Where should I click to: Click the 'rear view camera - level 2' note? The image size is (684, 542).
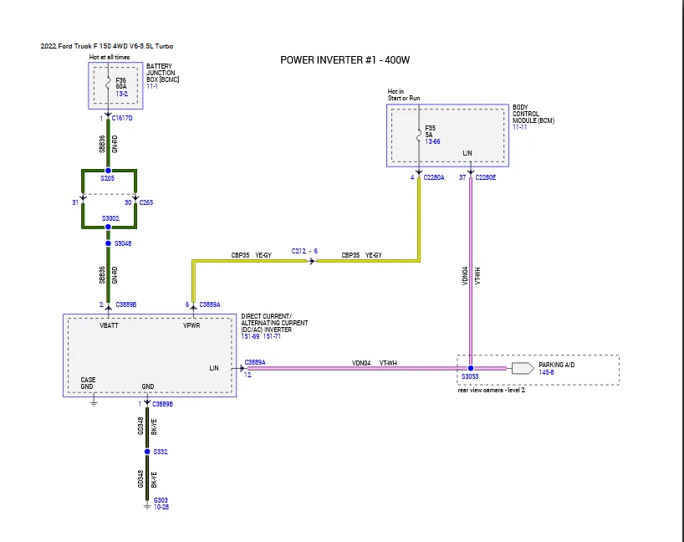(x=492, y=390)
